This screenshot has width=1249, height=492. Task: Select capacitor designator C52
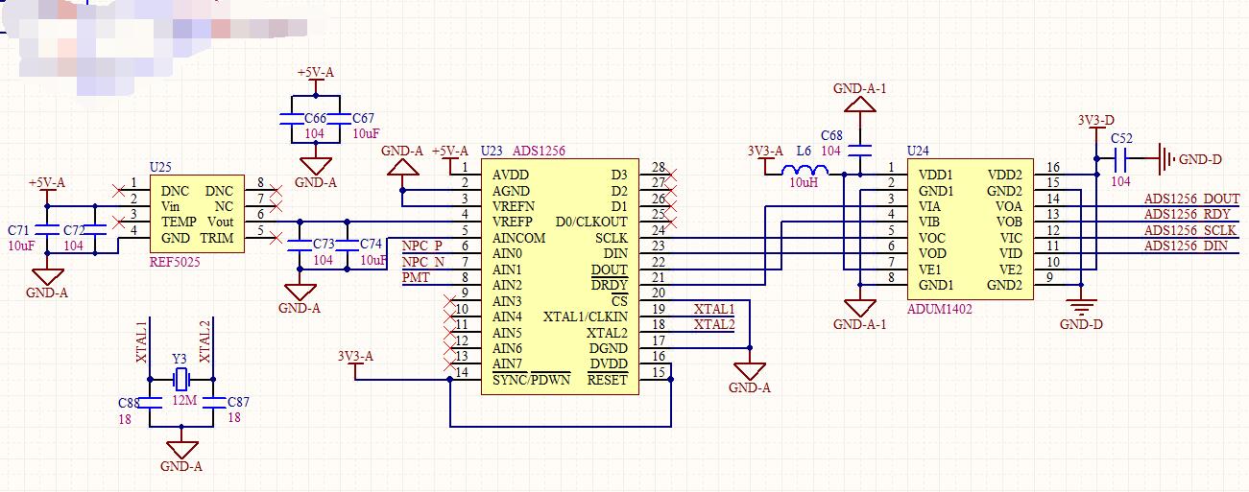tap(1121, 138)
